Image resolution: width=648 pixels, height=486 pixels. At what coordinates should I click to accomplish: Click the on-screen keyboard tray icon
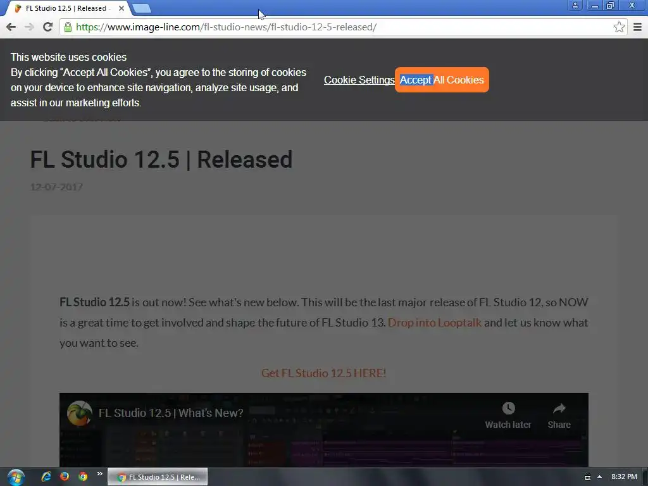click(x=587, y=477)
